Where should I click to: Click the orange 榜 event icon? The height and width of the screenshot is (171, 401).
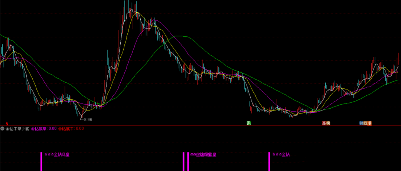click(x=328, y=123)
